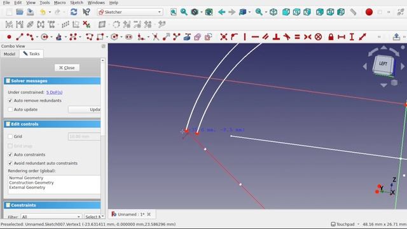The width and height of the screenshot is (407, 229).
Task: Select the Trim edge tool
Action: 155,37
